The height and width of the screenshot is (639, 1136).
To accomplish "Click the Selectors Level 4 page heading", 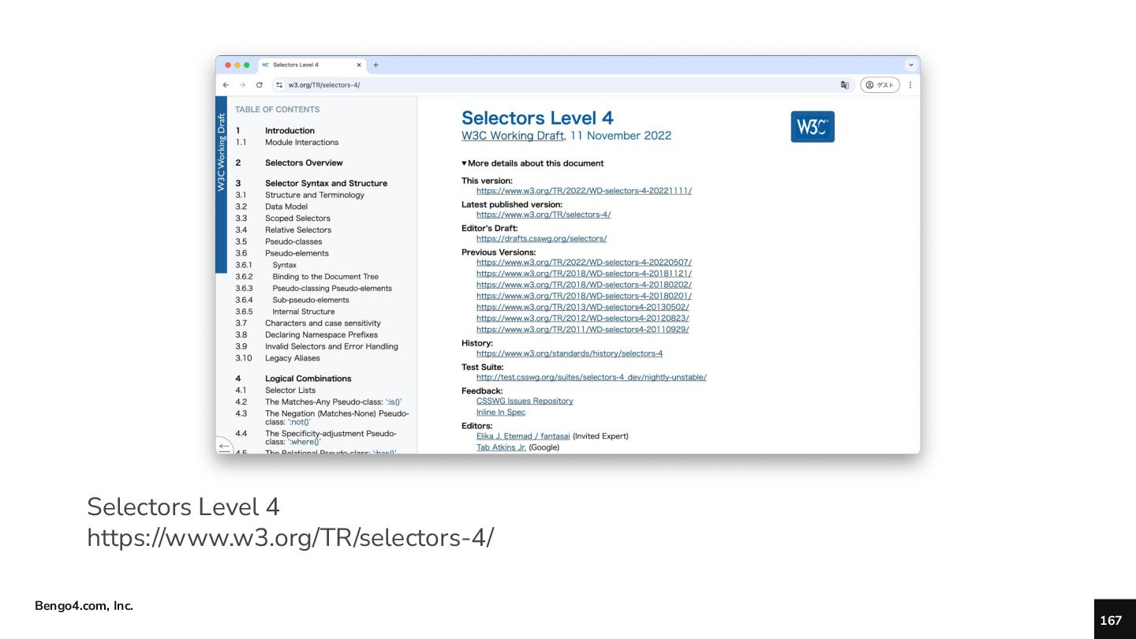I will 537,118.
